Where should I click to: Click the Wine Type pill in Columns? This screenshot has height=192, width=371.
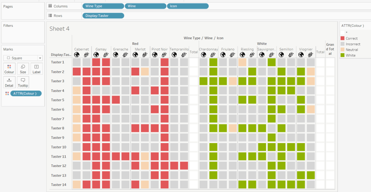tap(103, 6)
